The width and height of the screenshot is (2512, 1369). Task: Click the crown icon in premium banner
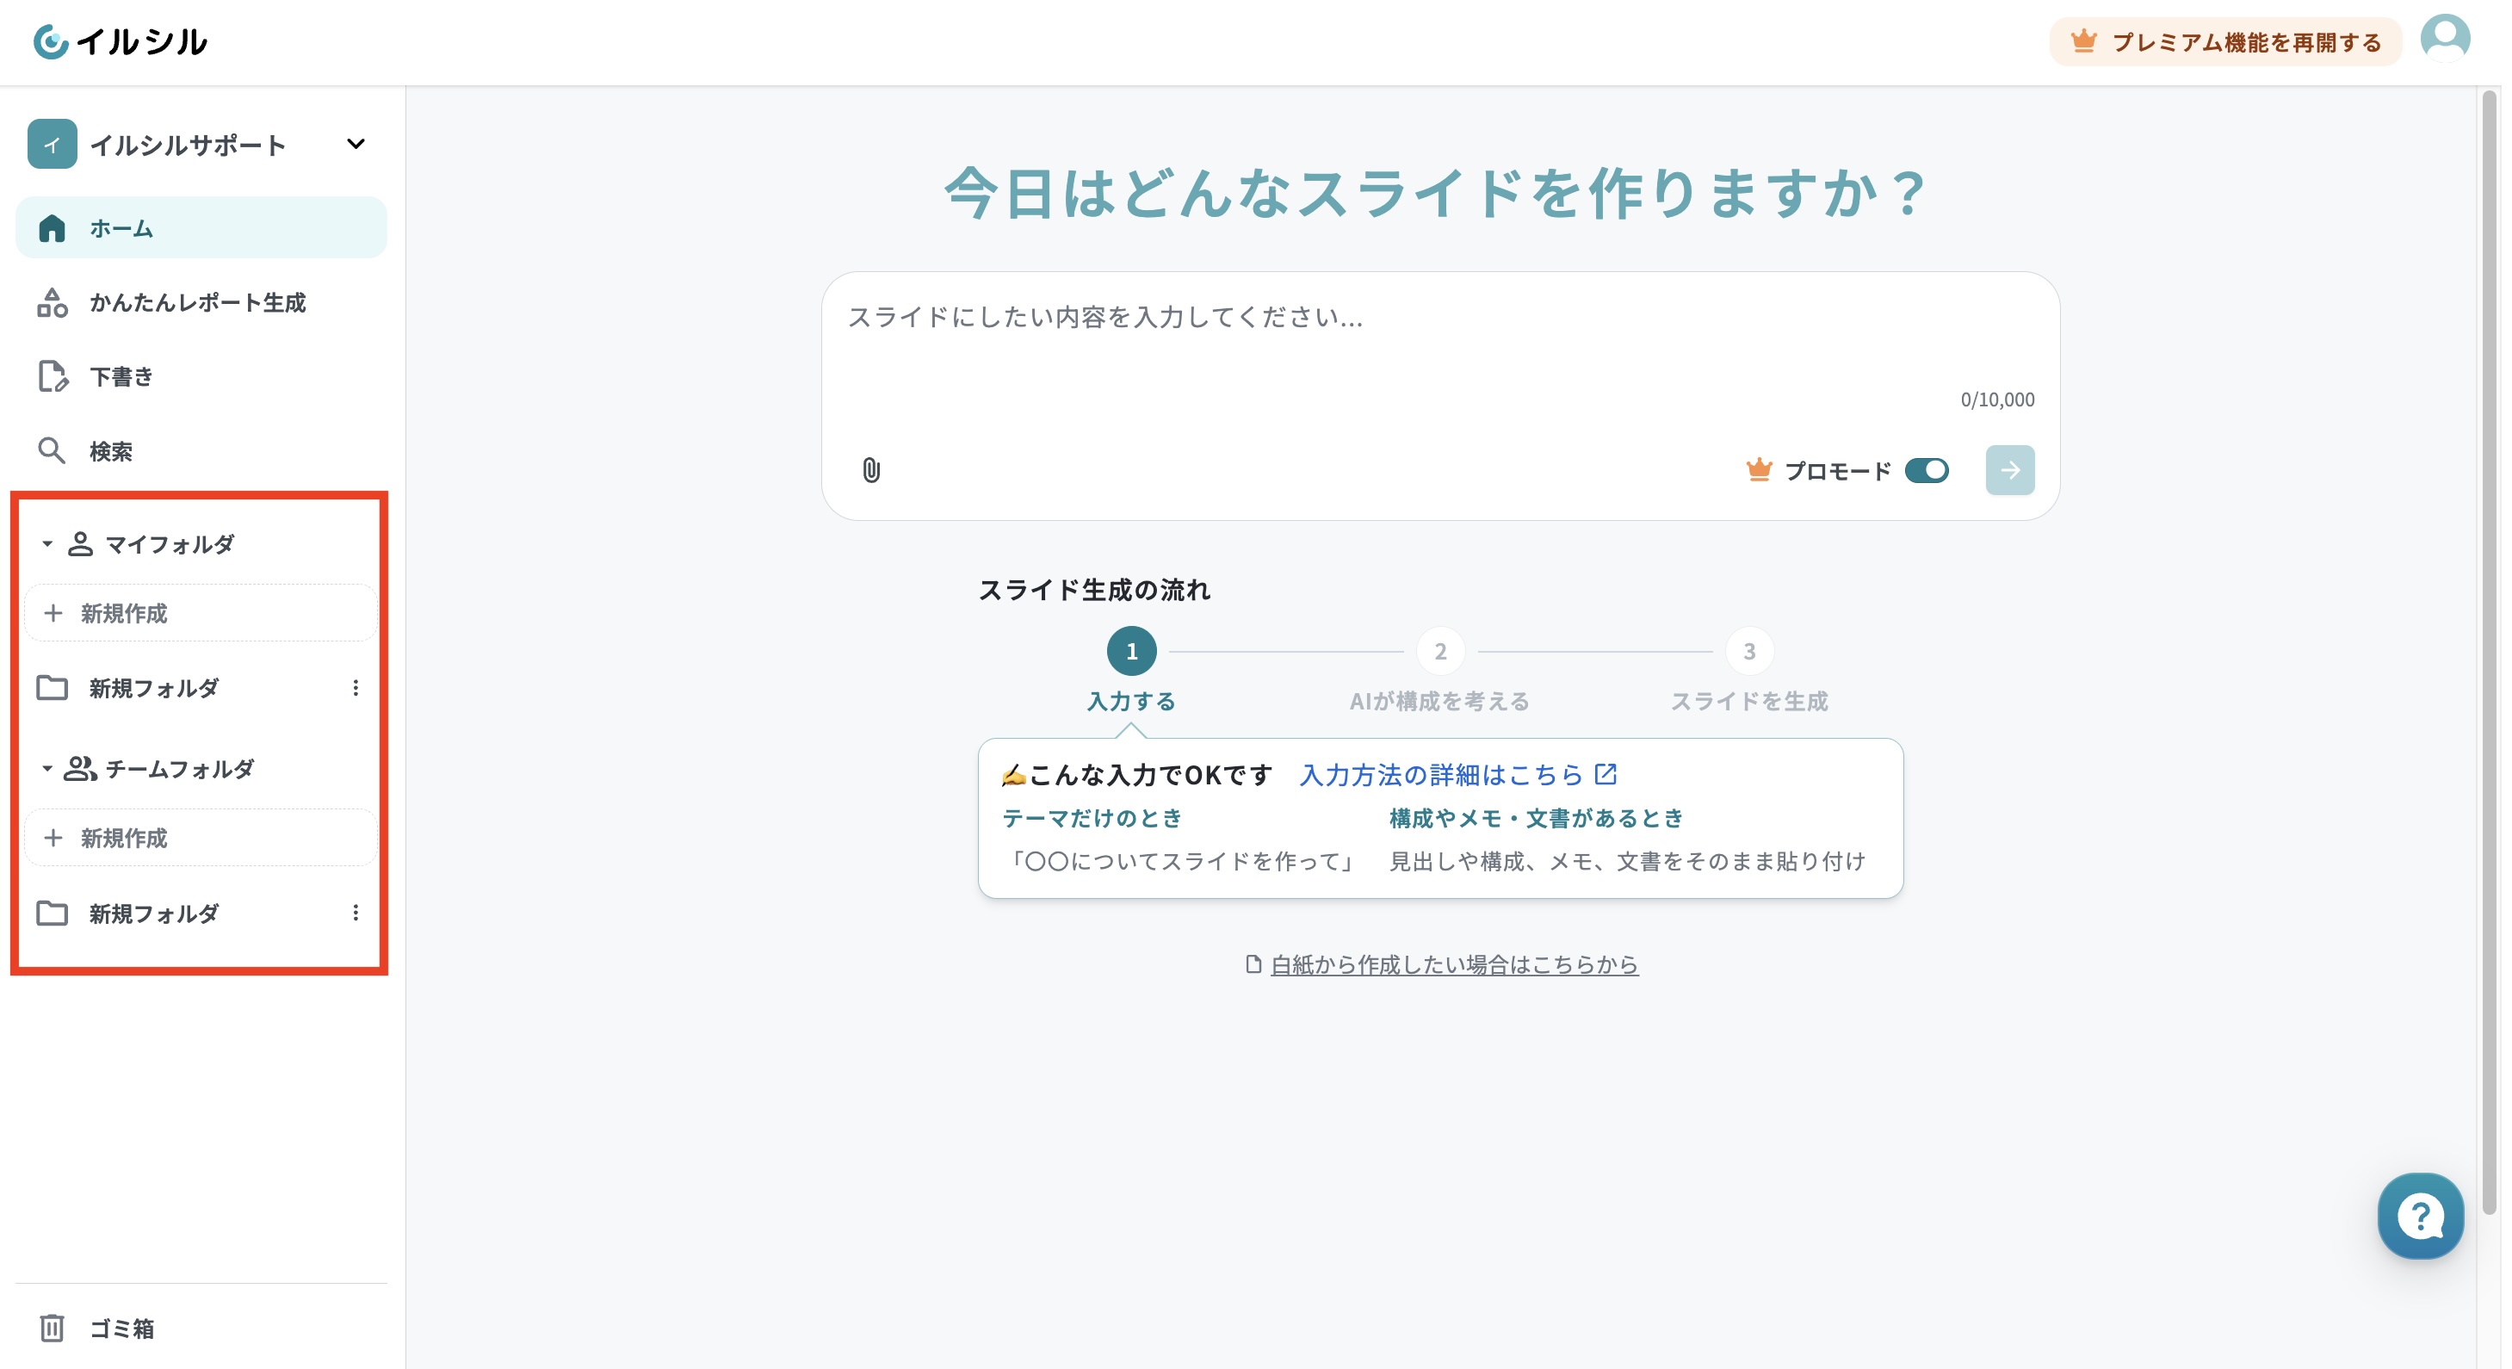coord(2083,41)
